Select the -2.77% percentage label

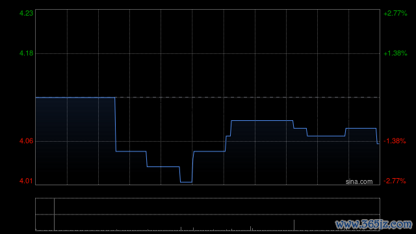(x=395, y=181)
